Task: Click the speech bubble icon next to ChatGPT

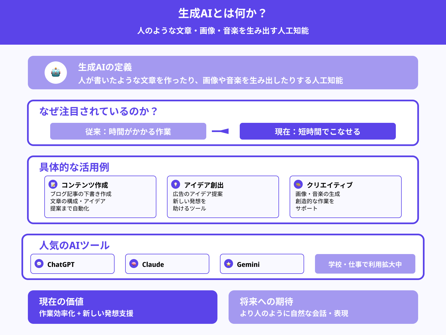Action: (39, 264)
